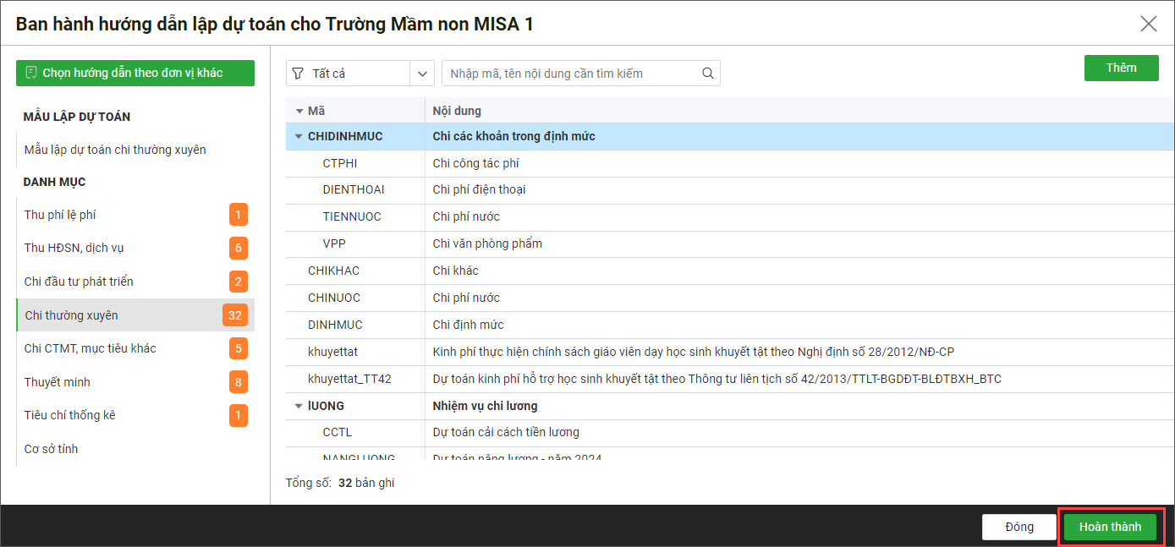
Task: Select 'Mẫu lập dự toán chi thường xuyên'
Action: pos(115,150)
